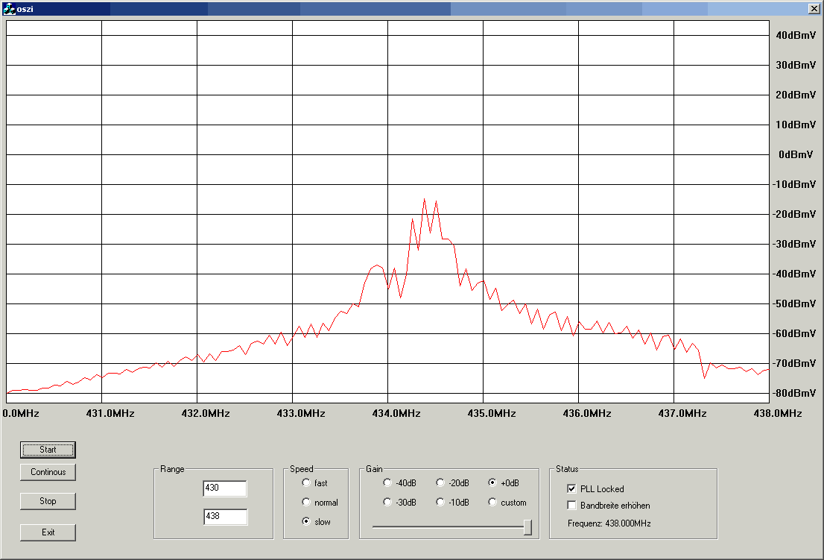The image size is (824, 560).
Task: Click the 438.0MHz axis label
Action: click(x=778, y=413)
